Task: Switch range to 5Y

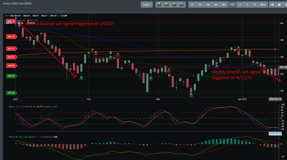Action: (254, 5)
